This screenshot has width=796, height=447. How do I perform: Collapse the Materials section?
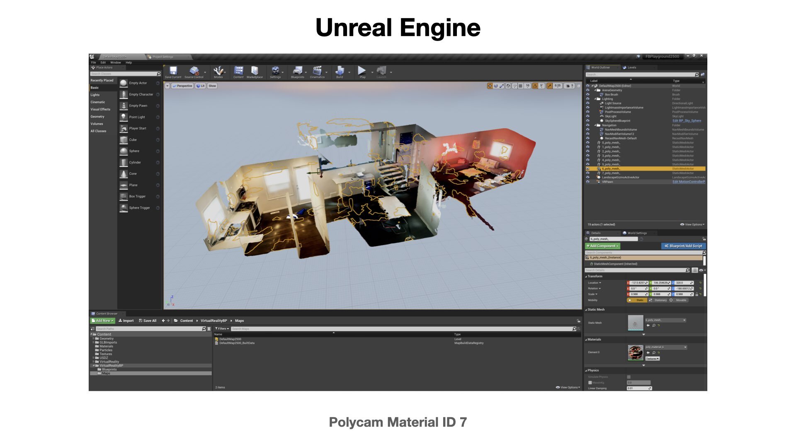(x=586, y=339)
